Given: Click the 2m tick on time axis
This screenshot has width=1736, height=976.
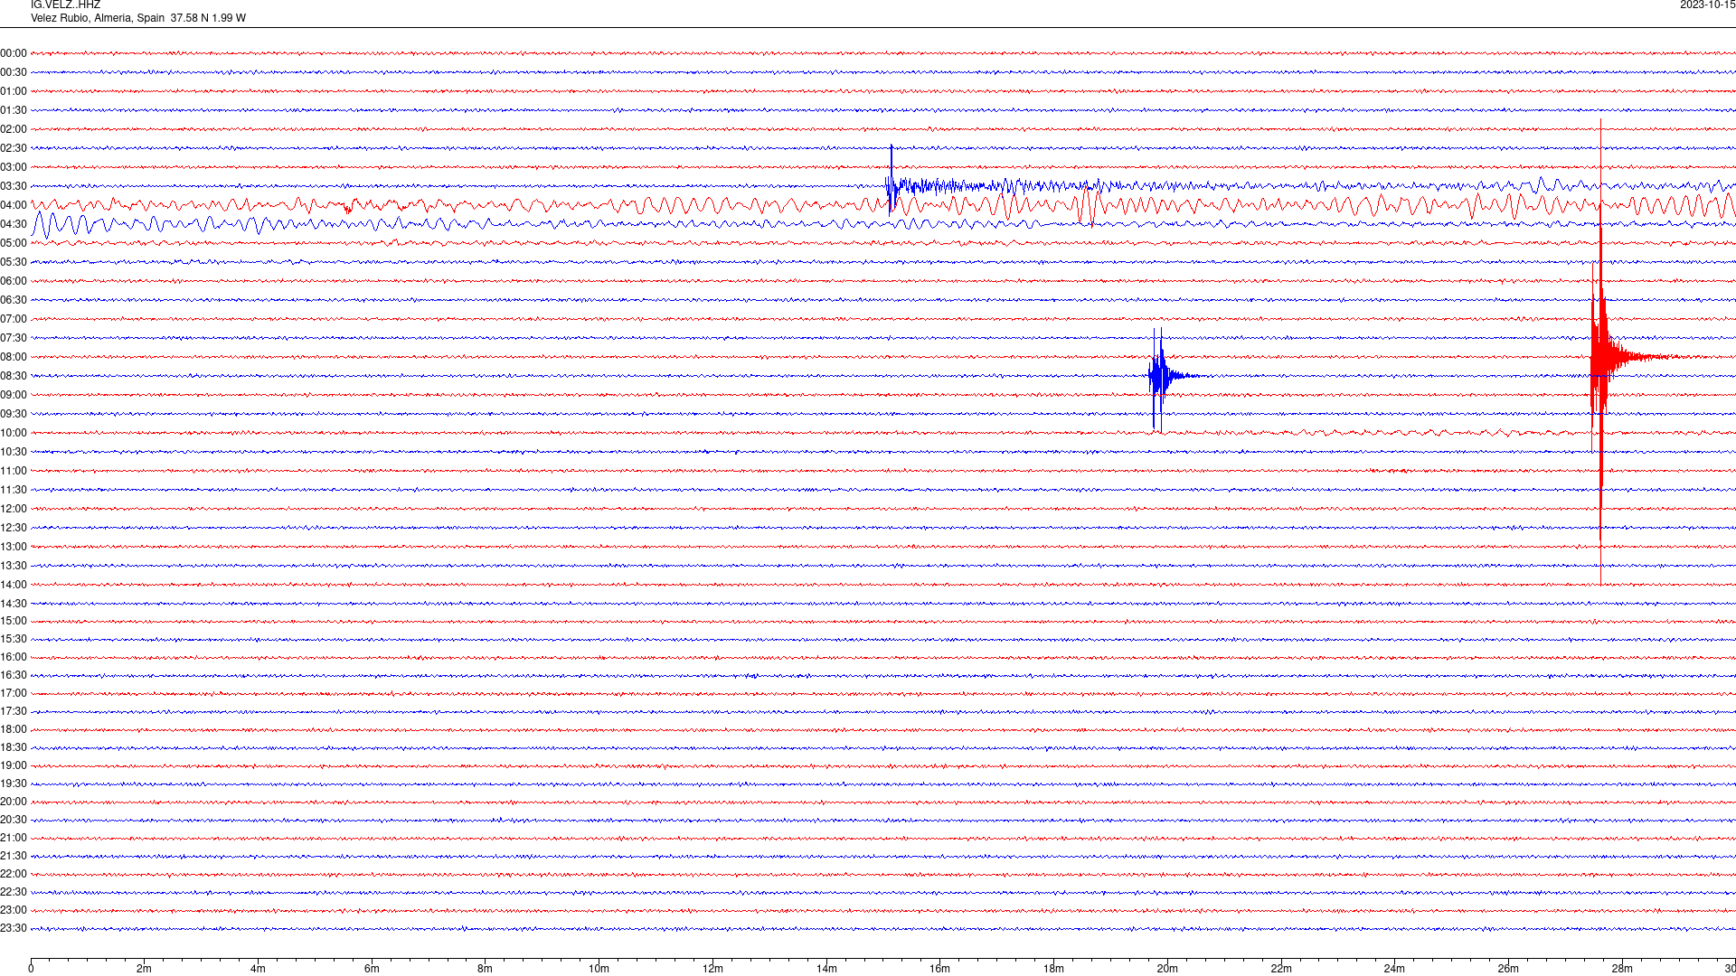Looking at the screenshot, I should pos(145,969).
